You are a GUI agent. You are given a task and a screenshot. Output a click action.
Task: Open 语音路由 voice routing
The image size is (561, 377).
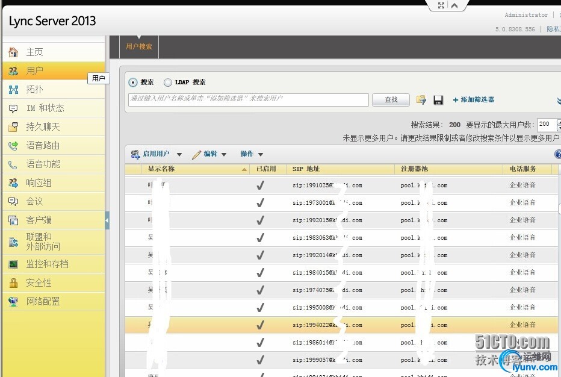(54, 145)
